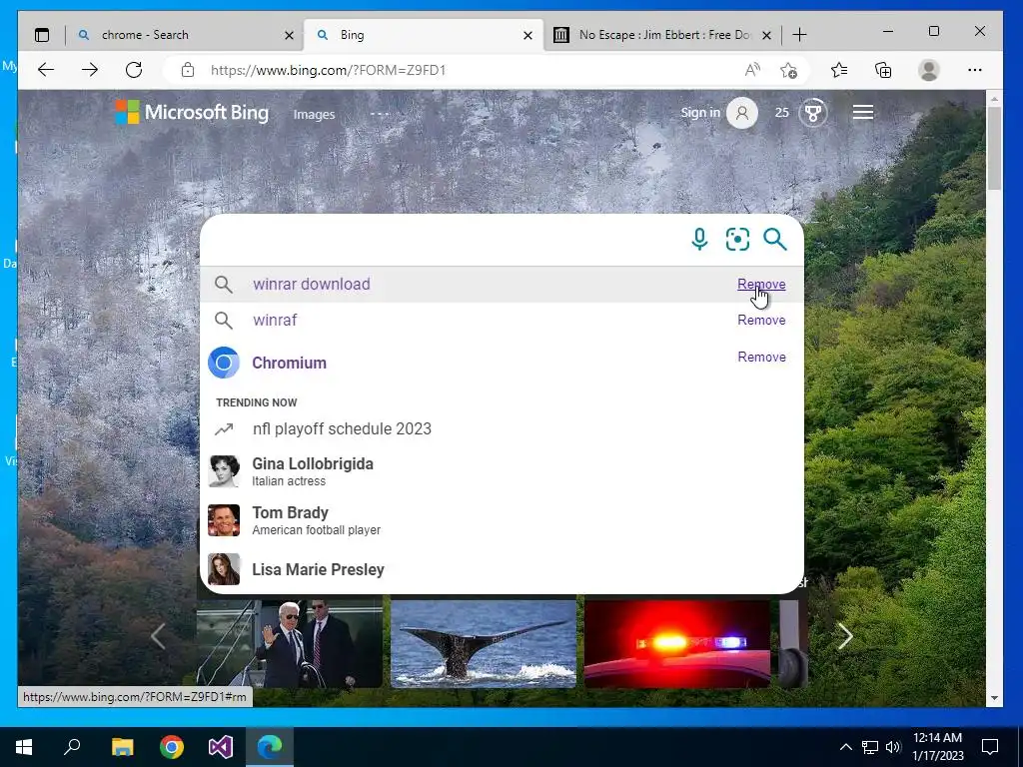Click the Chromium suggestion icon
The width and height of the screenshot is (1023, 767).
pyautogui.click(x=223, y=363)
